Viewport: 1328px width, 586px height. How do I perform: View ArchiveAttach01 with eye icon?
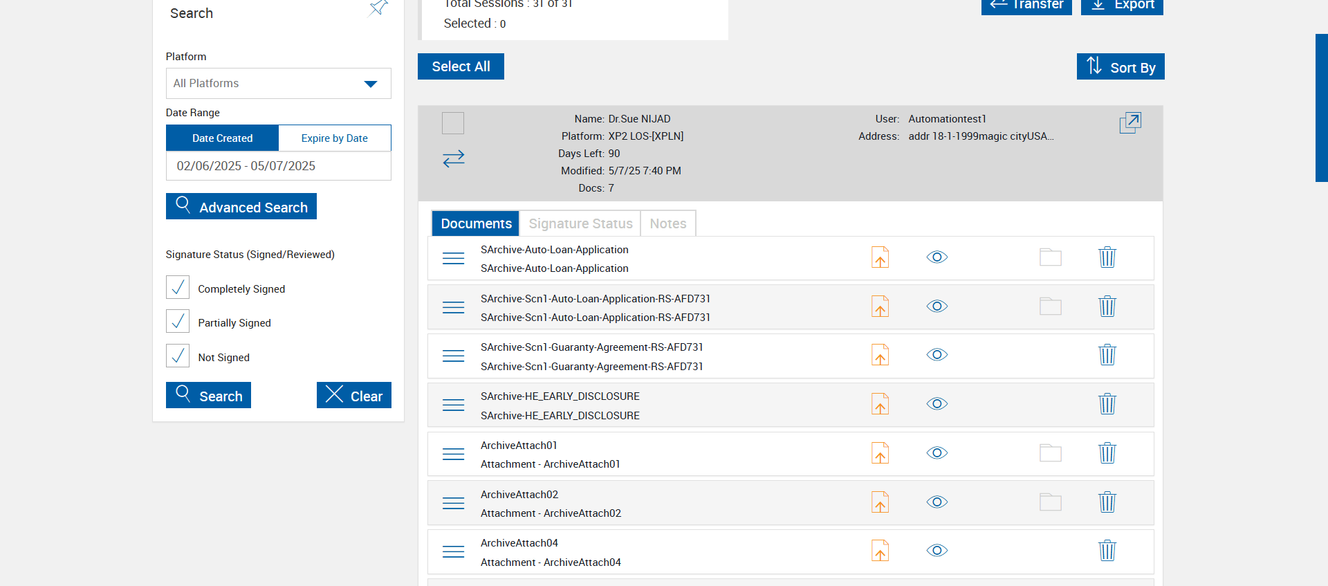pyautogui.click(x=937, y=453)
